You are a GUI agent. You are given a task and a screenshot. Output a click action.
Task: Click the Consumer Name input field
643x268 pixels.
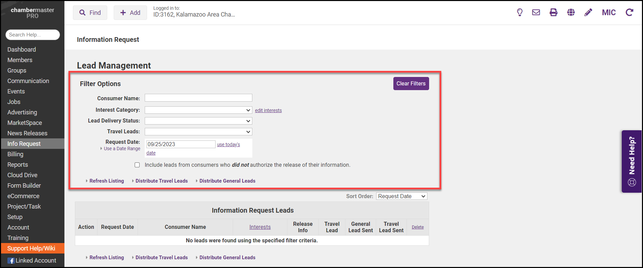click(x=198, y=98)
